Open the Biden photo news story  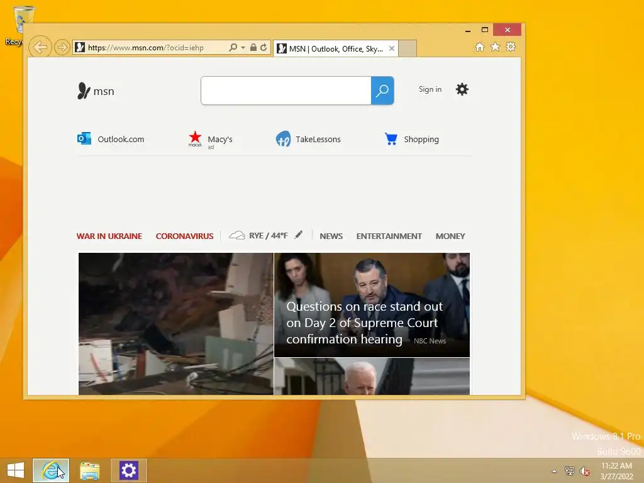pyautogui.click(x=372, y=376)
